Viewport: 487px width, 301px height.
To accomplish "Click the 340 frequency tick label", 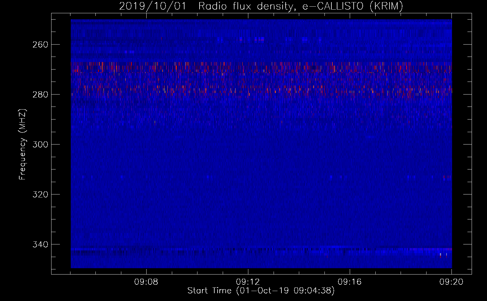I will pyautogui.click(x=40, y=244).
